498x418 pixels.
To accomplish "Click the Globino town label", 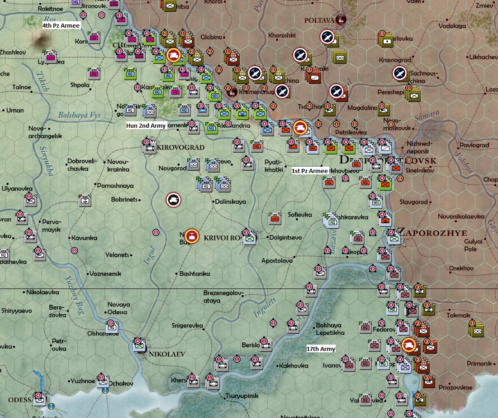I will (x=211, y=37).
